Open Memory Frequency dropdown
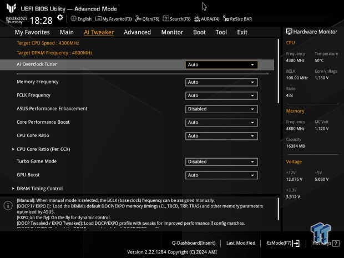 tap(221, 82)
